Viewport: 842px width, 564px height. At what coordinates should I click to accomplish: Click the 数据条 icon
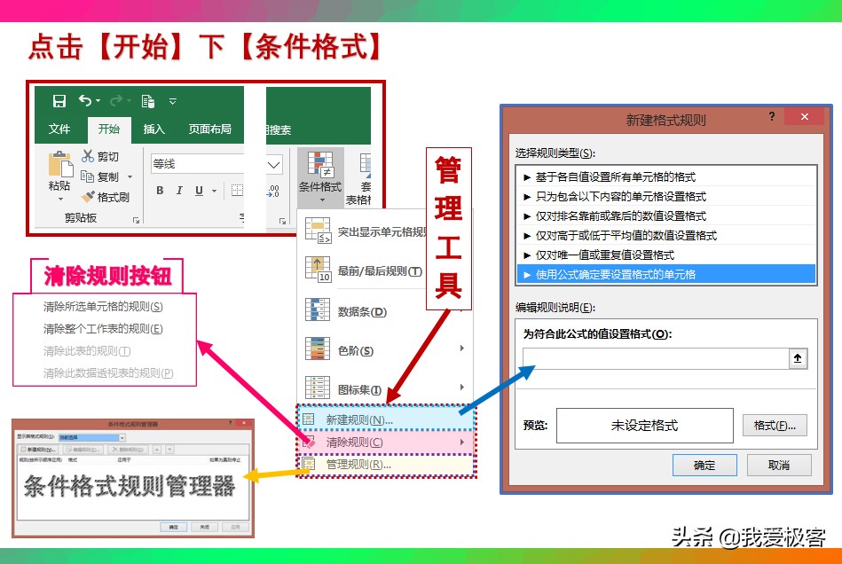point(318,309)
